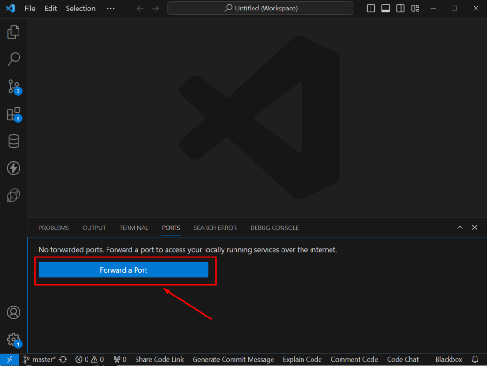This screenshot has height=366, width=487.
Task: Synchronize changes via the sync icon
Action: click(63, 359)
